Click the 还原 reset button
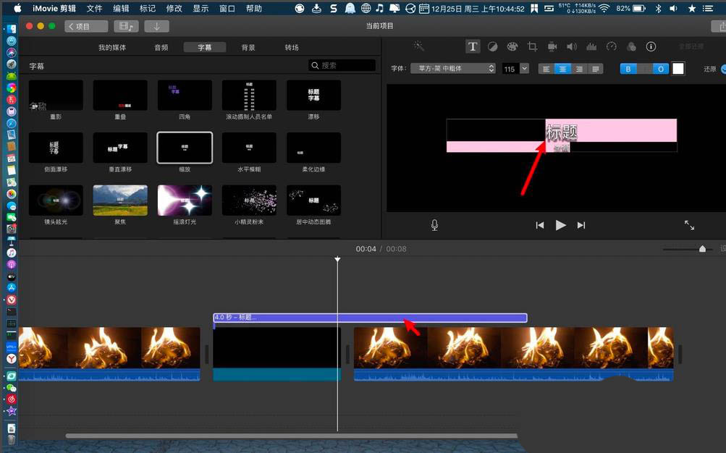Viewport: 726px width, 453px height. point(710,69)
